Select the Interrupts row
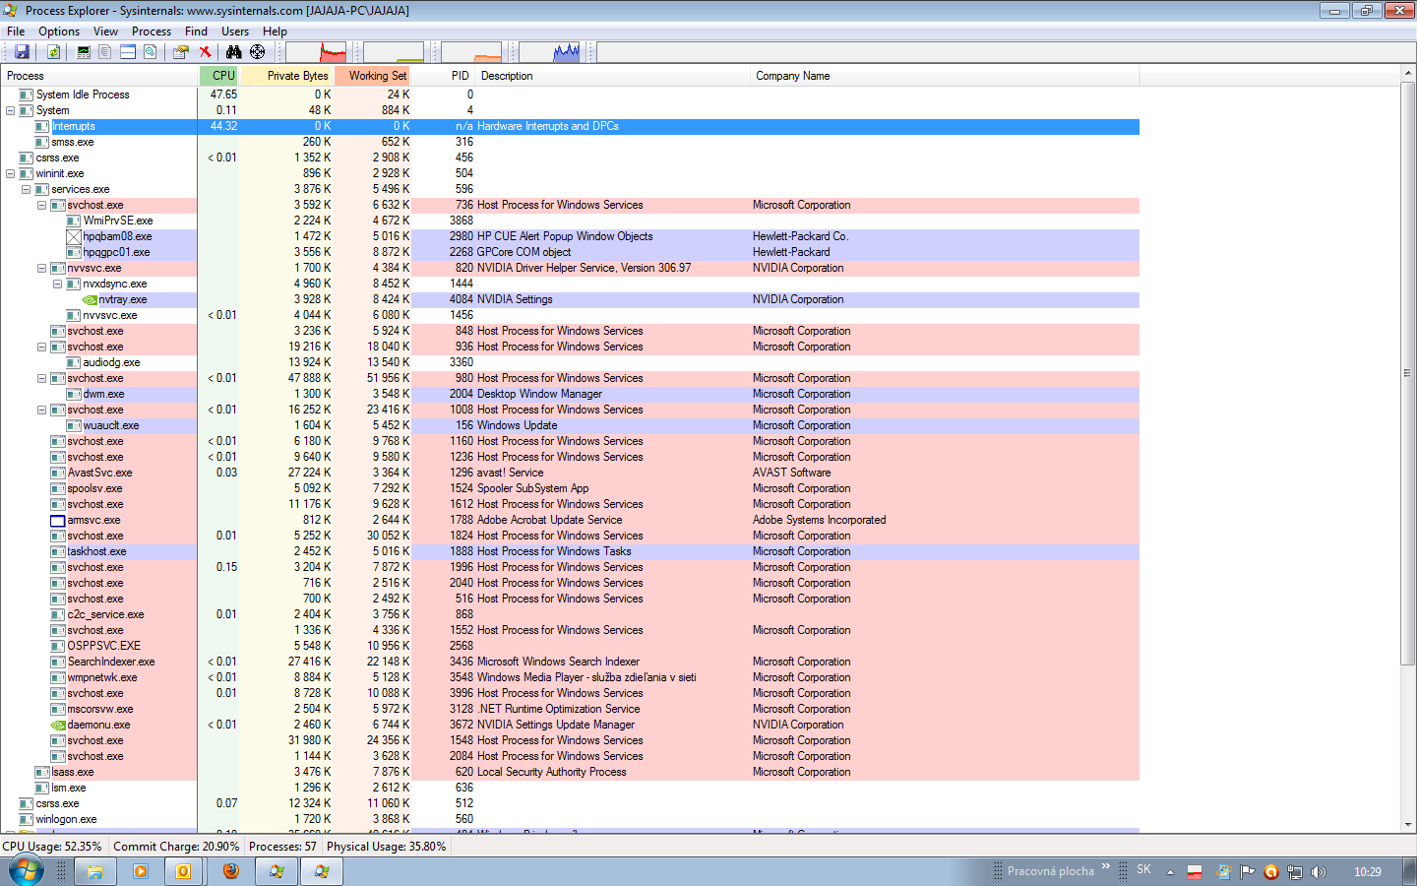Screen dimensions: 1417x886 pos(570,126)
